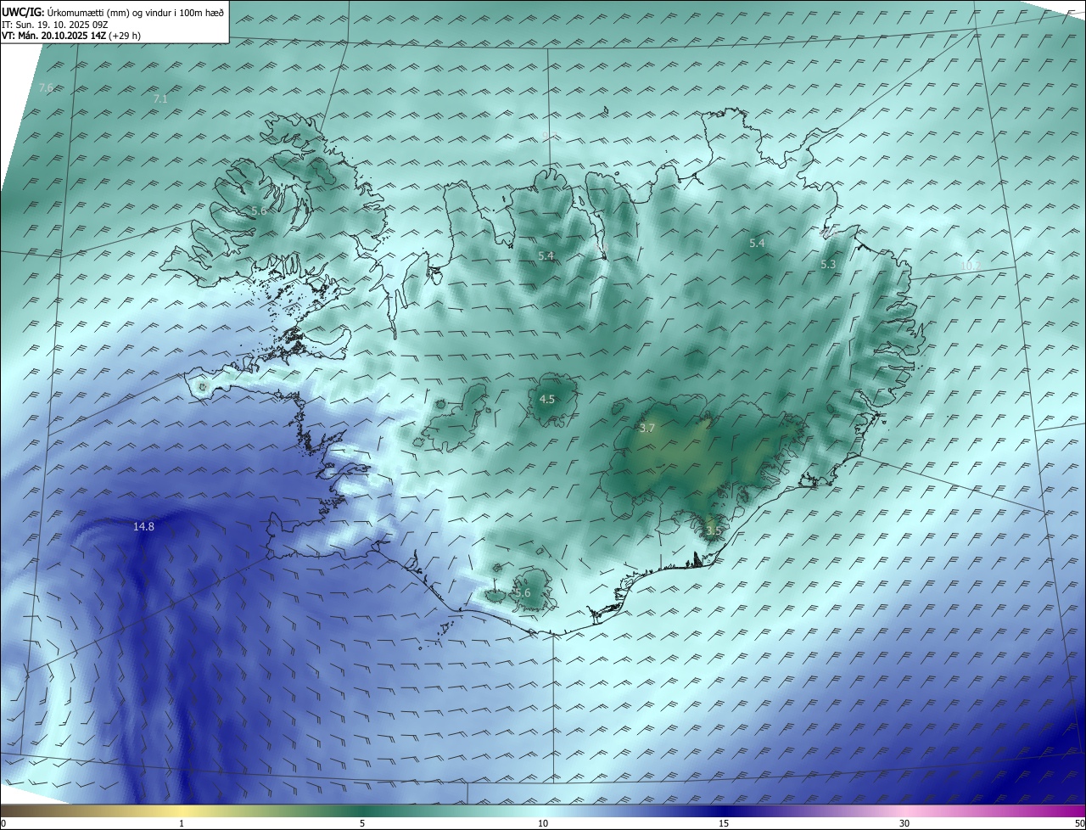Screen dimensions: 1086x830
Task: Click the 'VT: Mán. 20.10.2025 14Z' valid time
Action: (x=53, y=36)
